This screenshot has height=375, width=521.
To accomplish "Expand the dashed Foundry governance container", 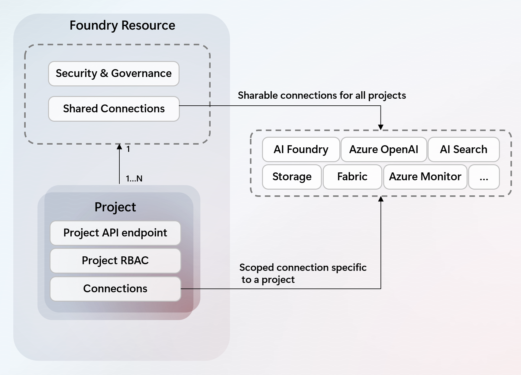I will click(117, 94).
